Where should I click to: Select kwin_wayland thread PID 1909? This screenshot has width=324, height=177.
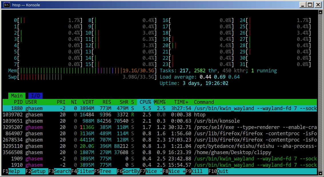click(159, 159)
